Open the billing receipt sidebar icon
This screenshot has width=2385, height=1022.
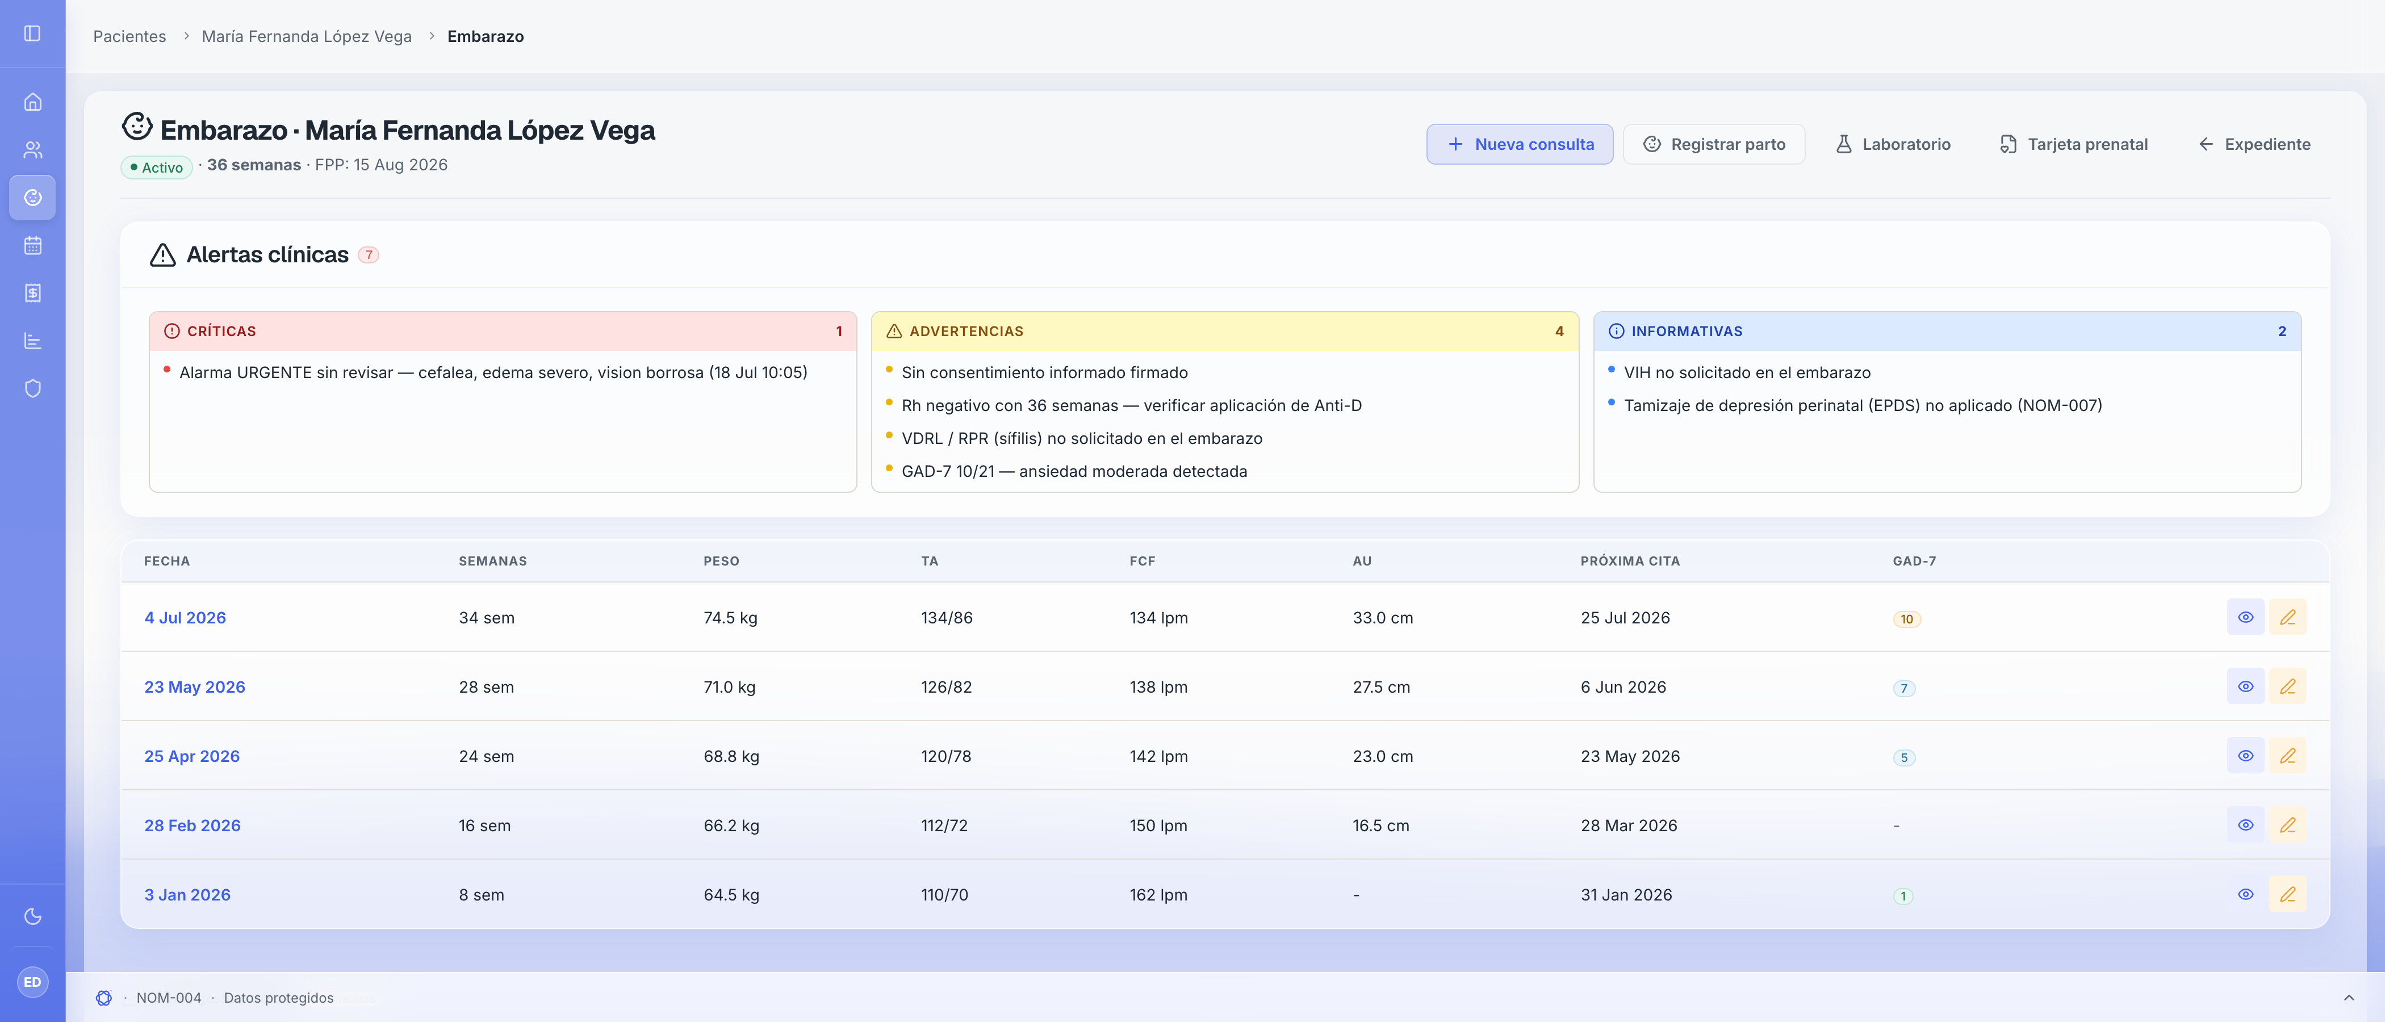32,294
